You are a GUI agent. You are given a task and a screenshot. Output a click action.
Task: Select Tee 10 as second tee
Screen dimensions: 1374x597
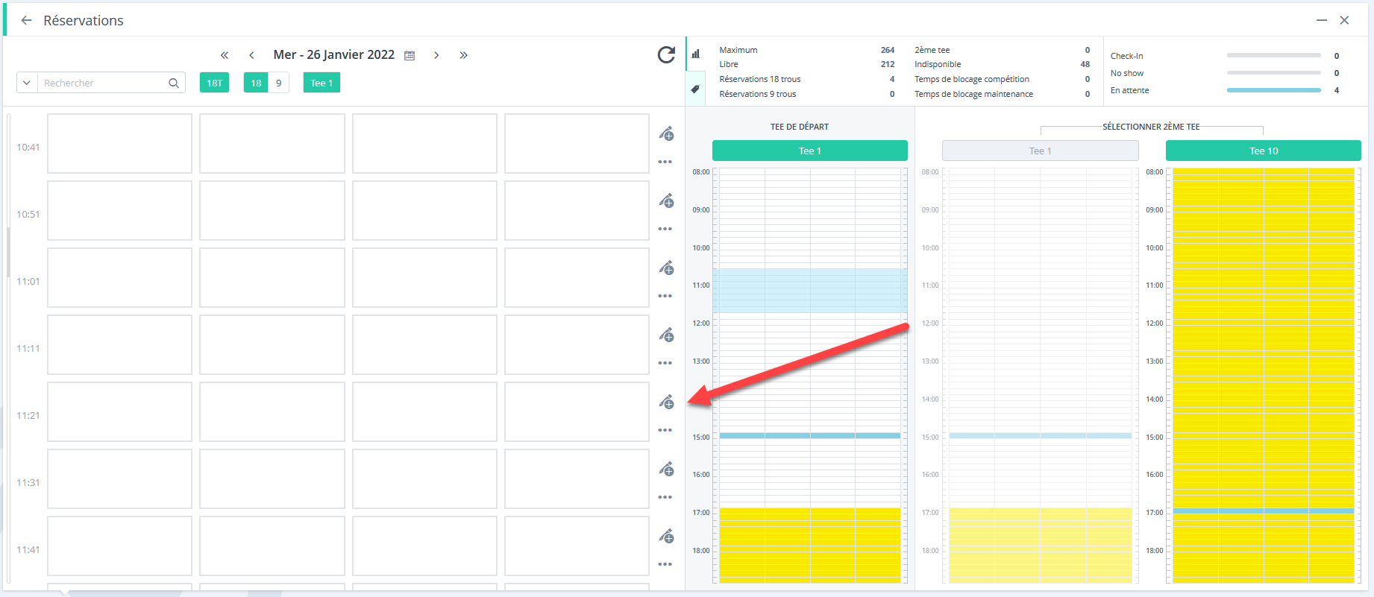1264,151
